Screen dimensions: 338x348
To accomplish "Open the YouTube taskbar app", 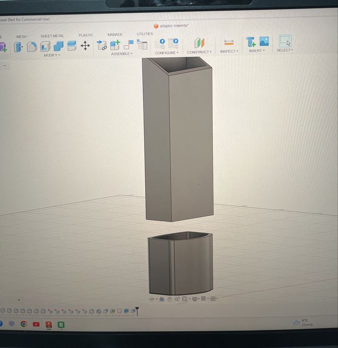I will tap(36, 324).
